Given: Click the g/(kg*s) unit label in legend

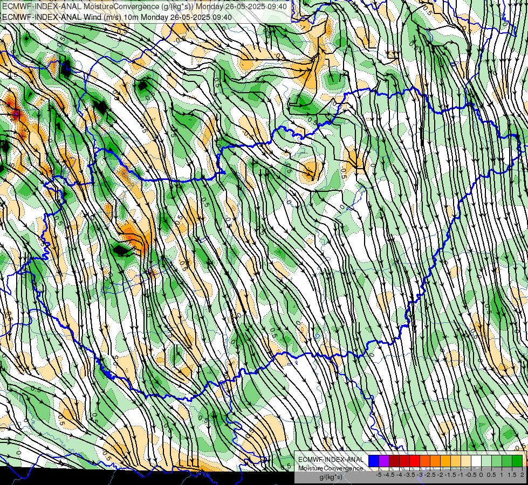Looking at the screenshot, I should (331, 477).
